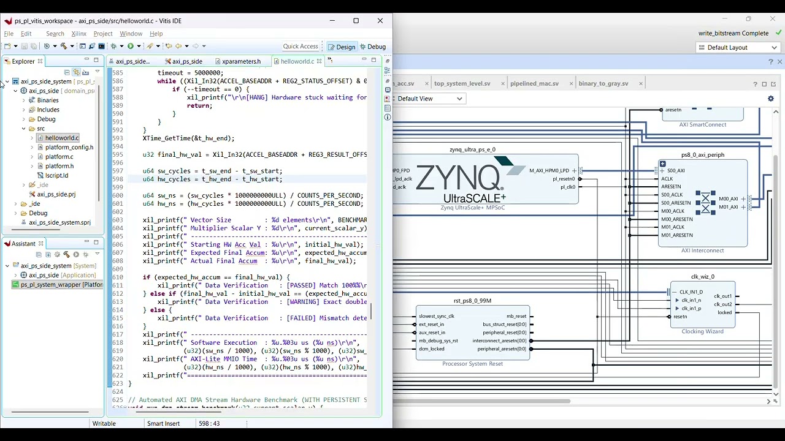The image size is (785, 441).
Task: Open the pipelined_mac.sv tab in Vivado
Action: coord(534,84)
